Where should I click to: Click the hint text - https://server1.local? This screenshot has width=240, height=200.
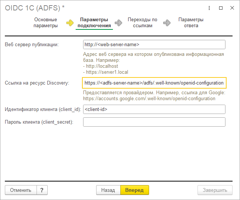point(105,72)
